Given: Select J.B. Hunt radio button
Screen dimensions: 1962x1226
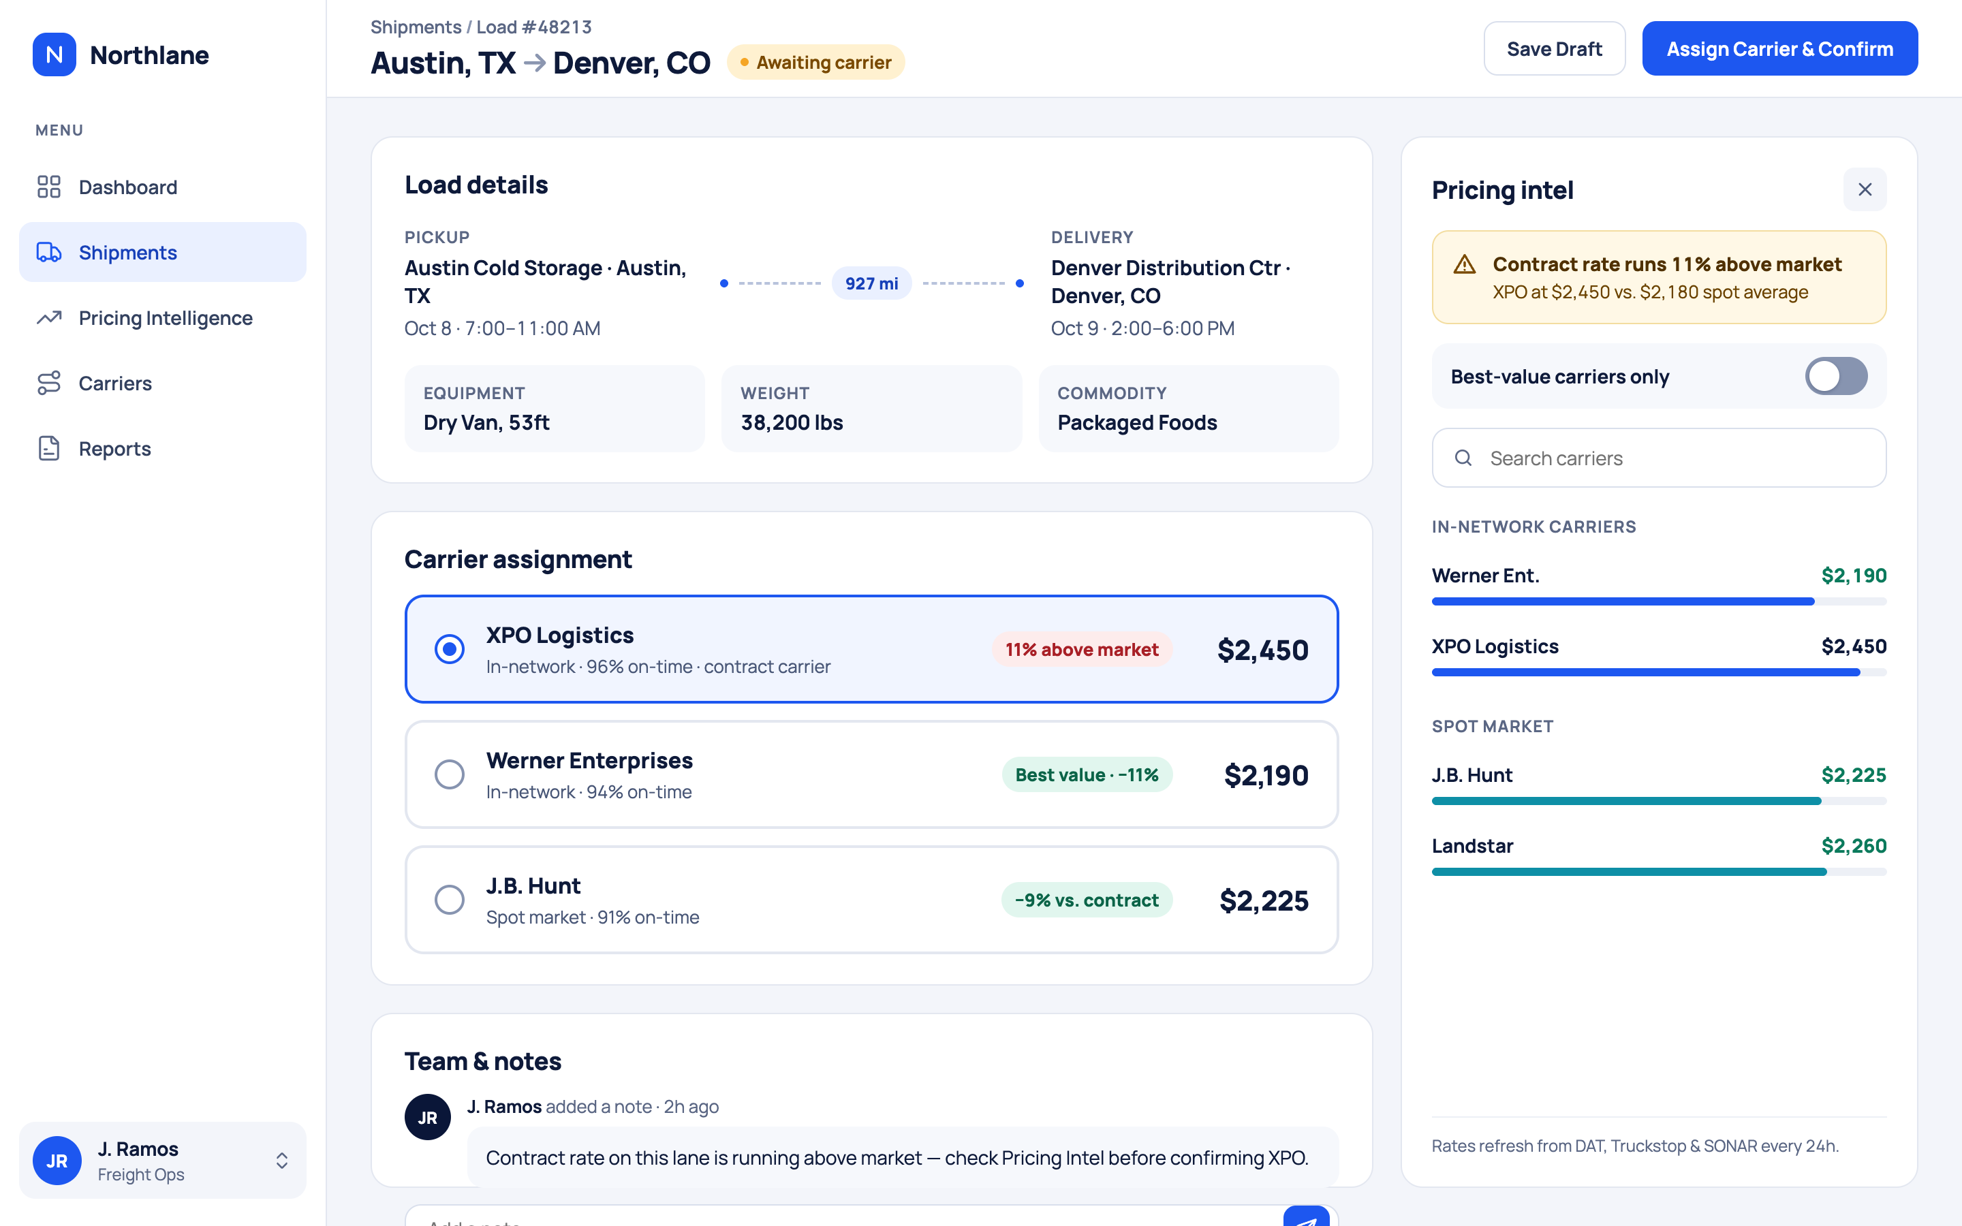Looking at the screenshot, I should [x=449, y=899].
